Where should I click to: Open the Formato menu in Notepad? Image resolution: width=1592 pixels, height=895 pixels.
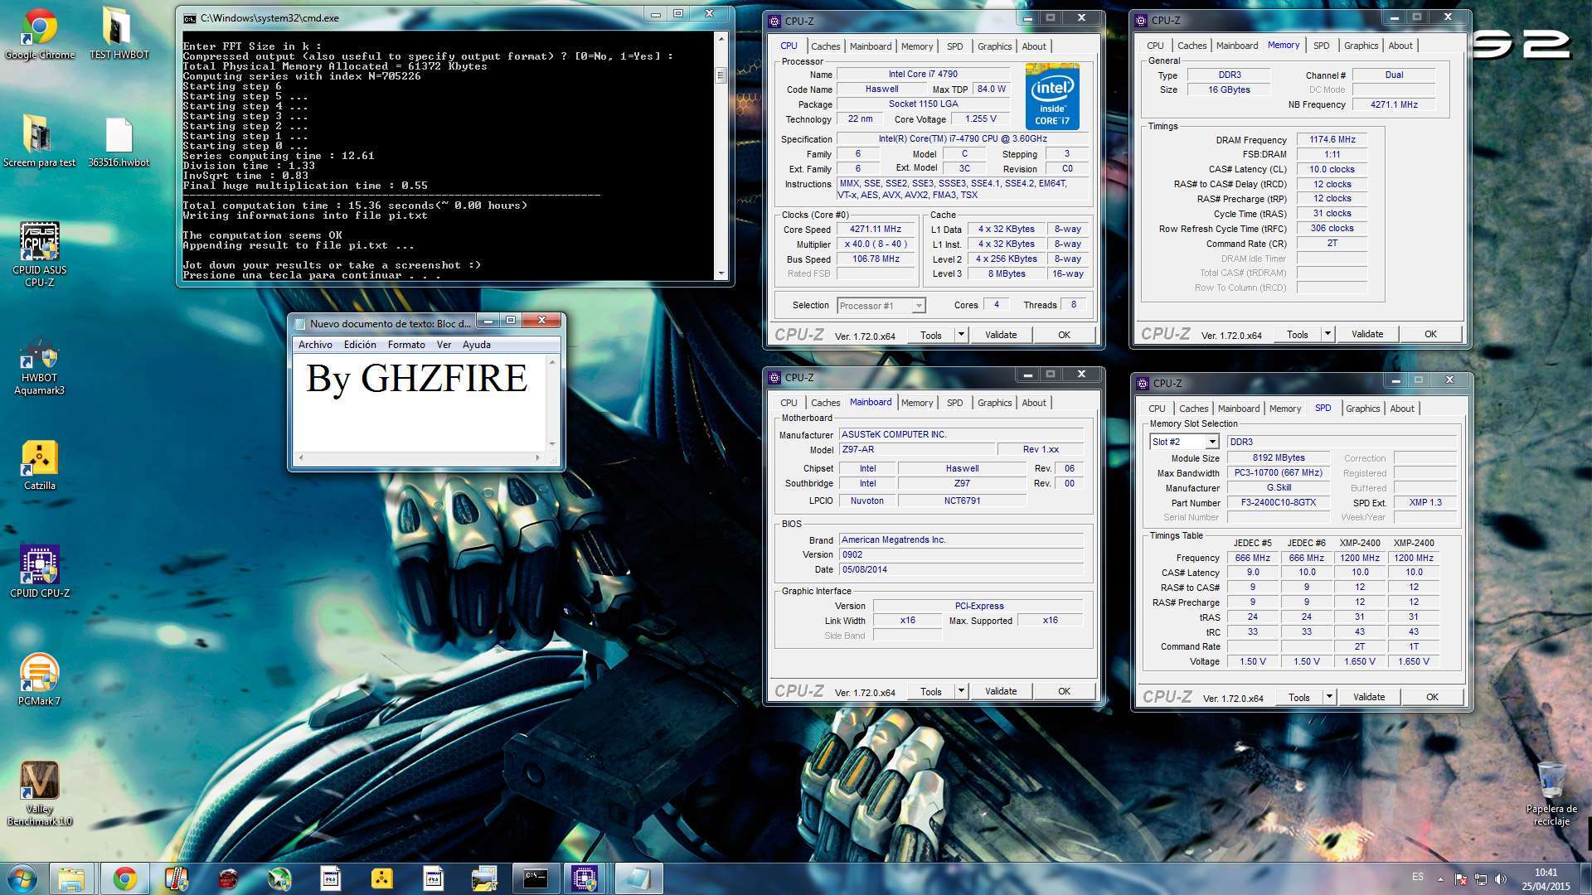point(406,345)
